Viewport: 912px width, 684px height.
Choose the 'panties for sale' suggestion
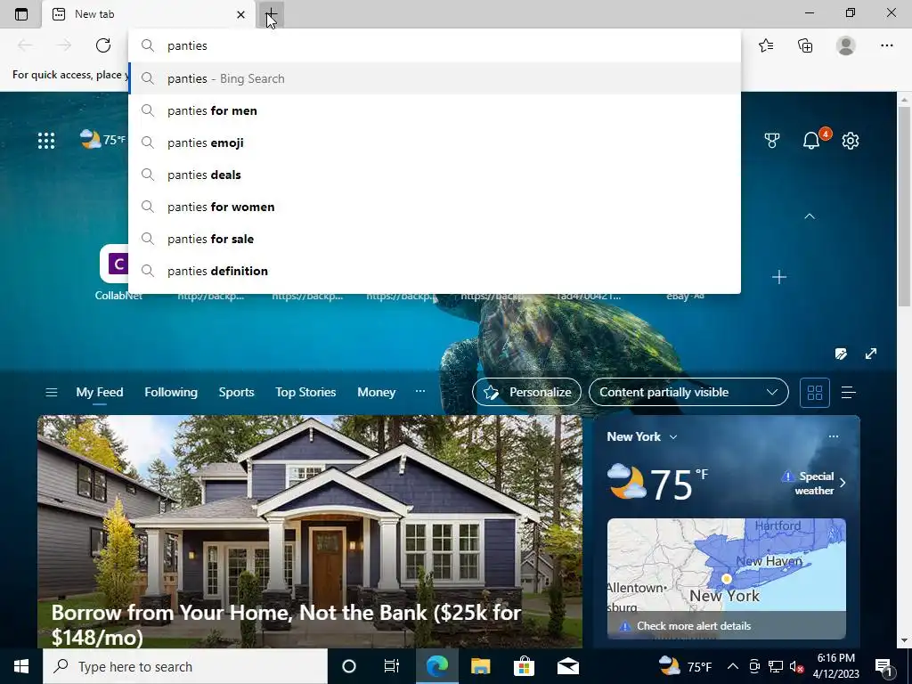[x=435, y=239]
